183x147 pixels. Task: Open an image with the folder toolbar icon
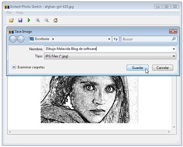click(x=11, y=20)
